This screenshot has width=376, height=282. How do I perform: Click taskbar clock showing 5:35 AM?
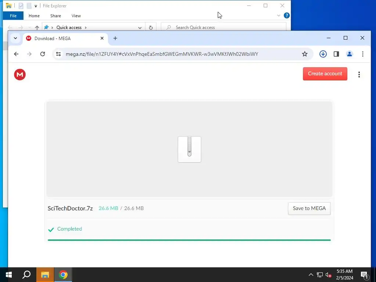[344, 275]
